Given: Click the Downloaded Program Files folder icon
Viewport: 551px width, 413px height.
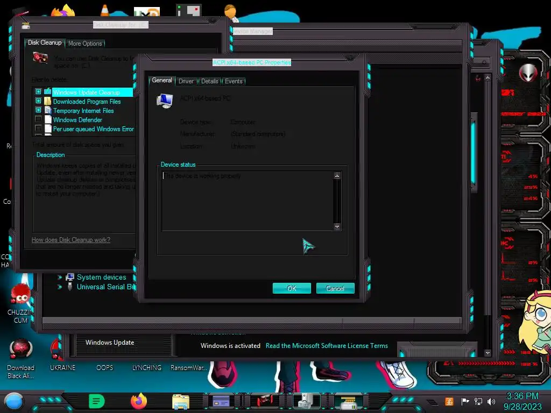Looking at the screenshot, I should (x=48, y=101).
